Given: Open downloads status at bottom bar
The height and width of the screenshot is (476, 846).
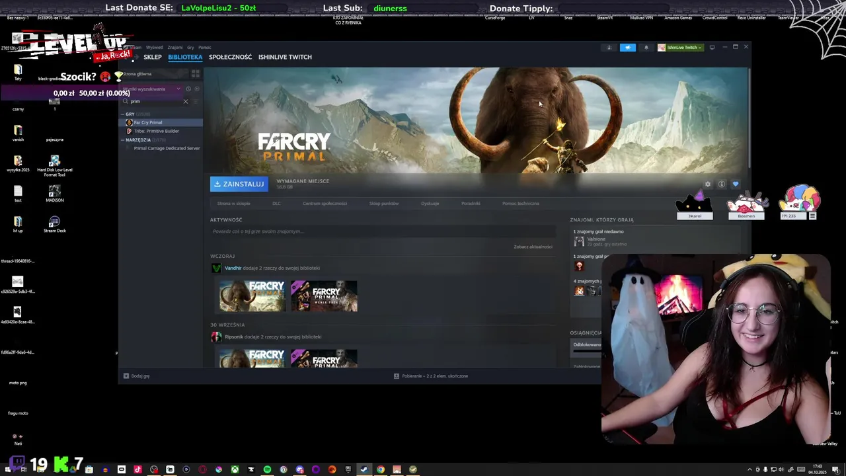Looking at the screenshot, I should 431,376.
